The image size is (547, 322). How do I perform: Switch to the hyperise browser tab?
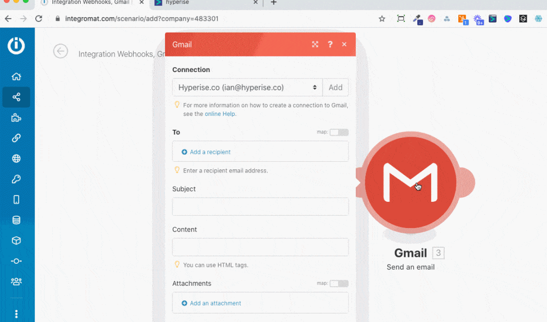click(177, 3)
